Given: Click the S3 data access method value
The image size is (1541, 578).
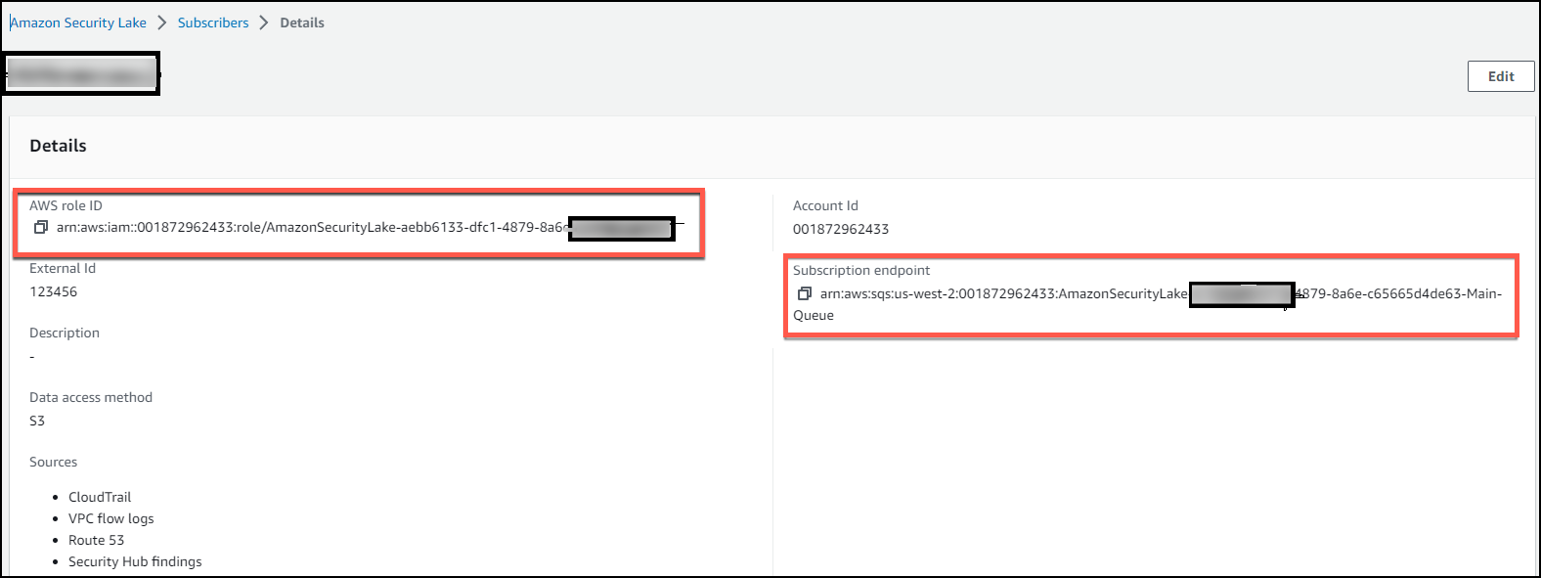Looking at the screenshot, I should [x=37, y=421].
